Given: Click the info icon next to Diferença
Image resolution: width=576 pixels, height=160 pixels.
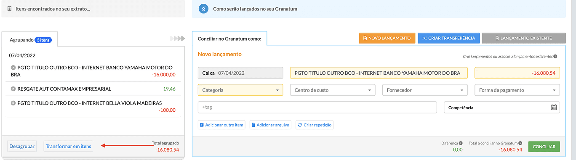Looking at the screenshot, I should pos(461,143).
